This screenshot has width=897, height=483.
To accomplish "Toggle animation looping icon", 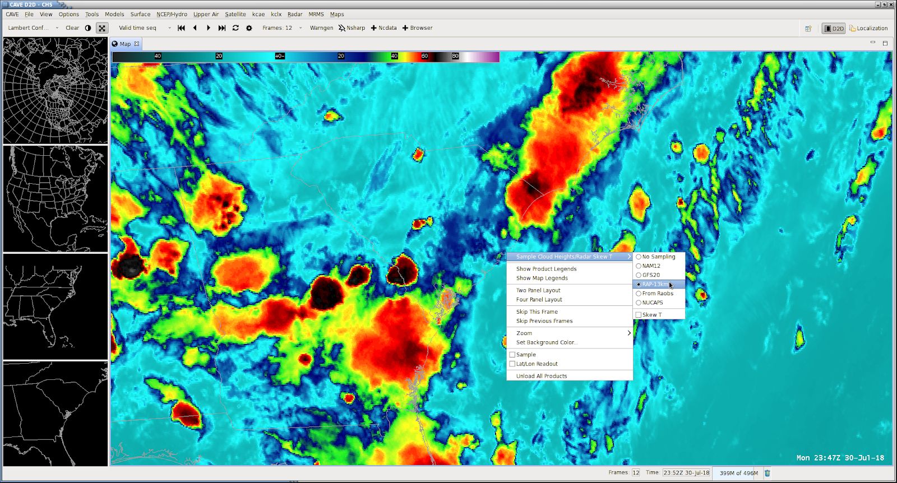I will tap(235, 28).
